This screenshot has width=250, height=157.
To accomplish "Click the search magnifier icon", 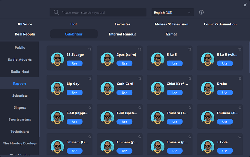I will coord(56,12).
